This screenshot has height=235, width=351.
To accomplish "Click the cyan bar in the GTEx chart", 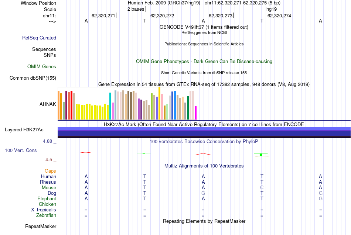I will pyautogui.click(x=110, y=106).
